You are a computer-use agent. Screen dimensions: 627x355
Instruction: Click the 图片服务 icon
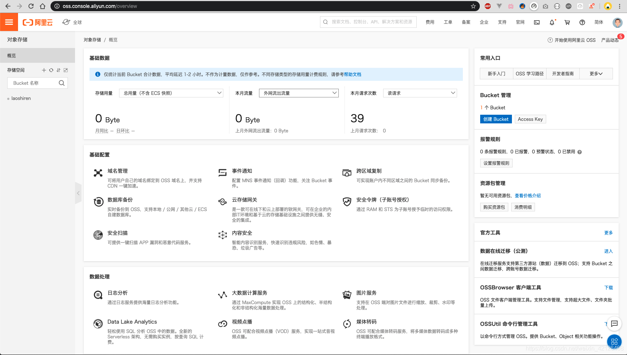coord(347,295)
